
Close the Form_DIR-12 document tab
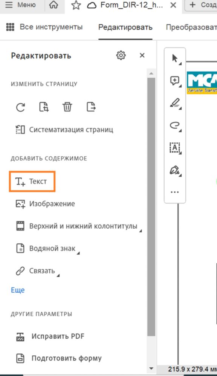[x=173, y=5]
